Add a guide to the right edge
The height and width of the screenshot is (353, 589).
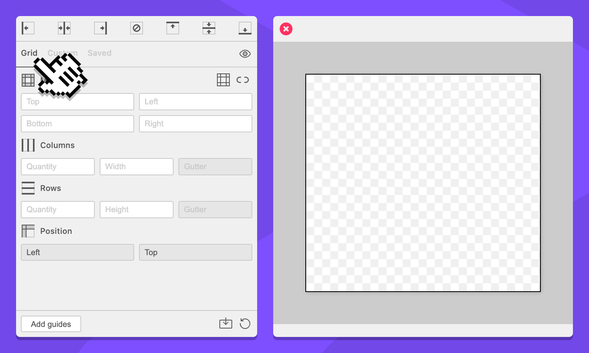[x=100, y=28]
